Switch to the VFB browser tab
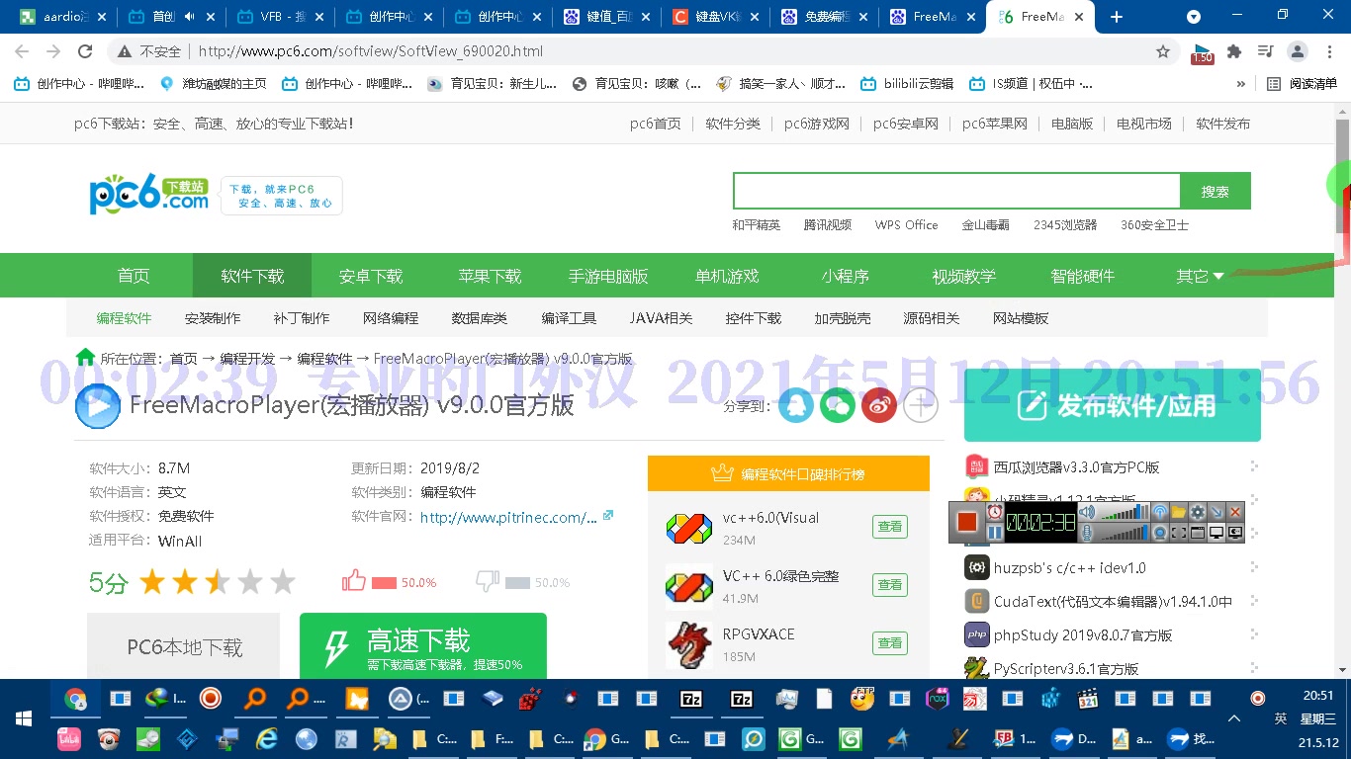 [x=279, y=17]
